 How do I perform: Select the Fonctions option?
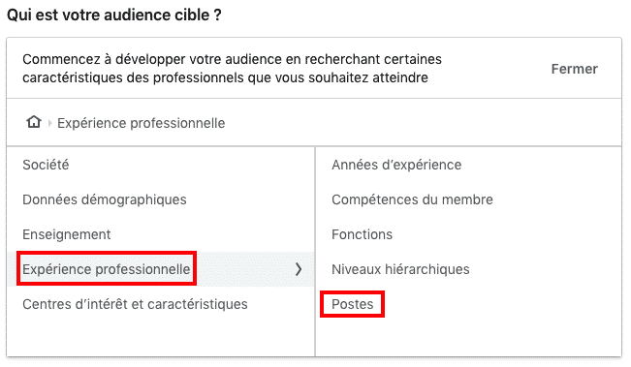coord(362,234)
